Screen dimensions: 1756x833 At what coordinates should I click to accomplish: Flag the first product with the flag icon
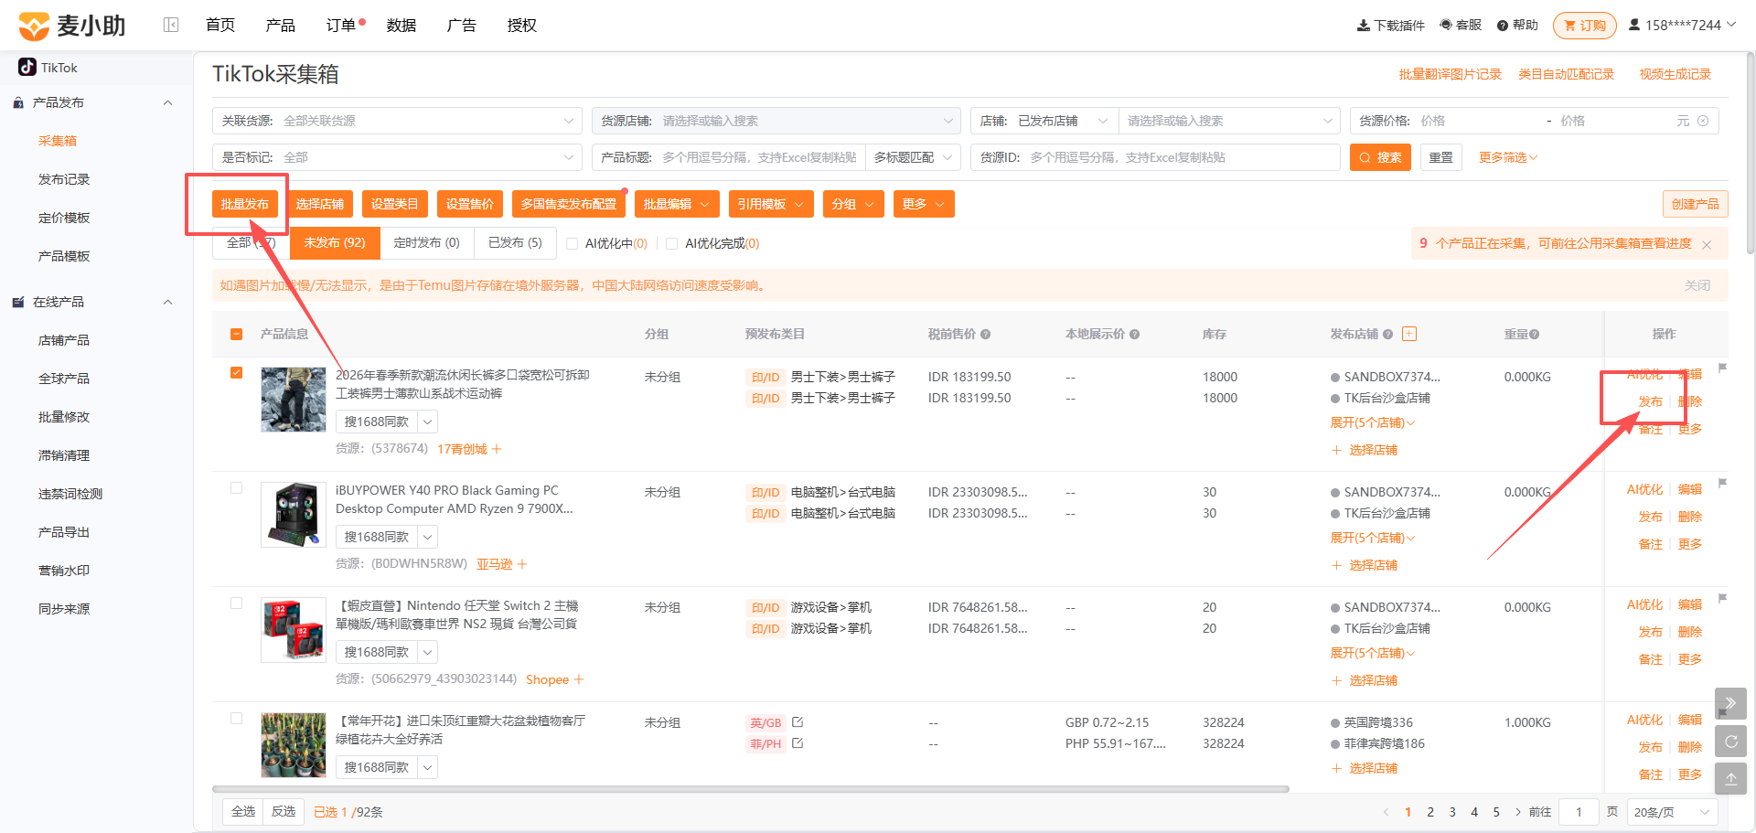click(1722, 368)
